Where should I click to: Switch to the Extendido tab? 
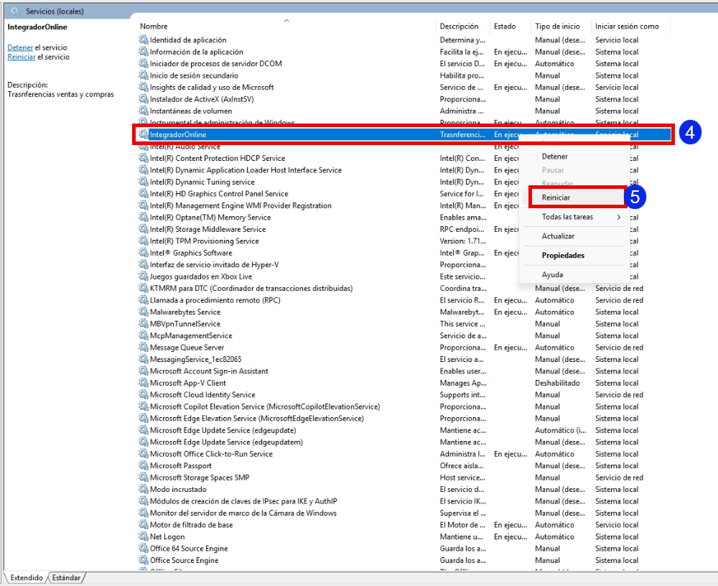(27, 578)
